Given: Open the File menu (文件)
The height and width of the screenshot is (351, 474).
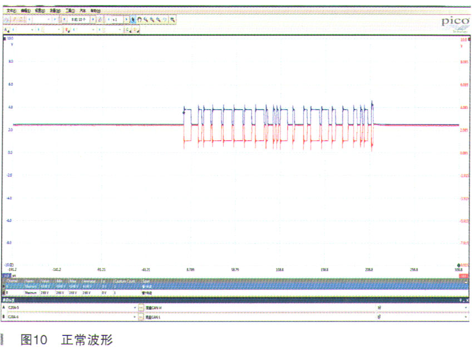Looking at the screenshot, I should [x=12, y=11].
